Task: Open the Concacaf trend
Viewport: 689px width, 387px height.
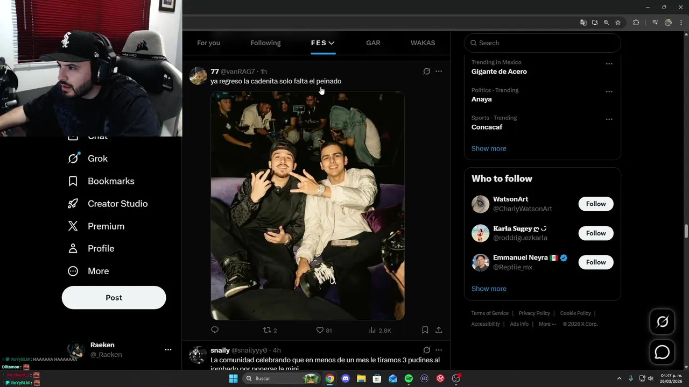Action: [x=487, y=127]
